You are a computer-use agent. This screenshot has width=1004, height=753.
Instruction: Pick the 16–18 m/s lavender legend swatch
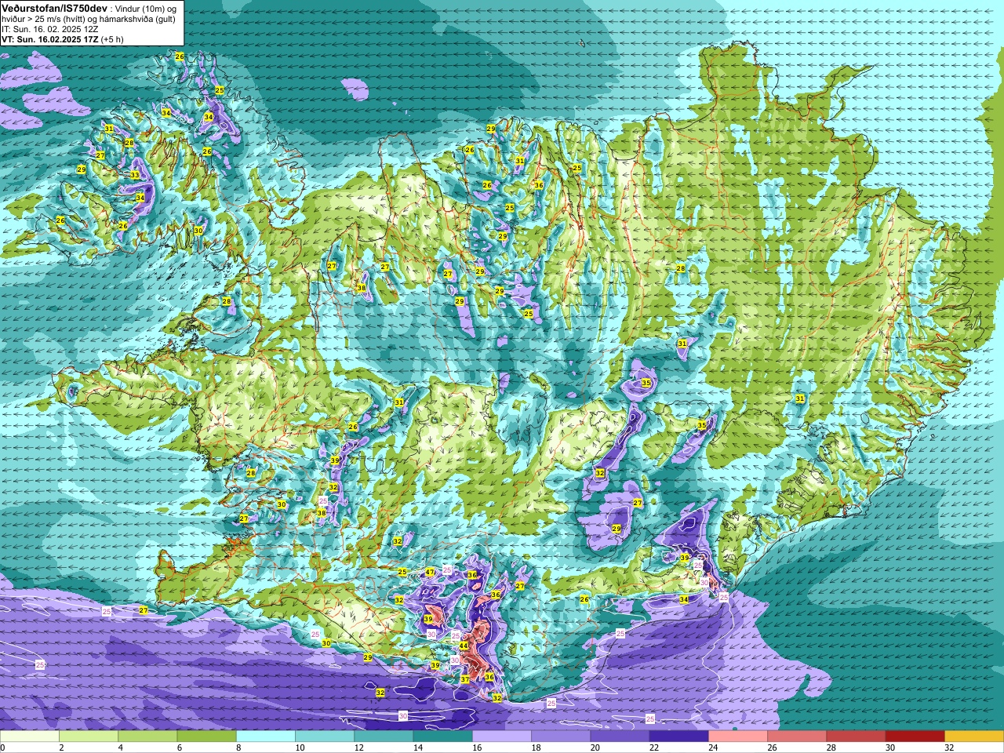coord(502,737)
